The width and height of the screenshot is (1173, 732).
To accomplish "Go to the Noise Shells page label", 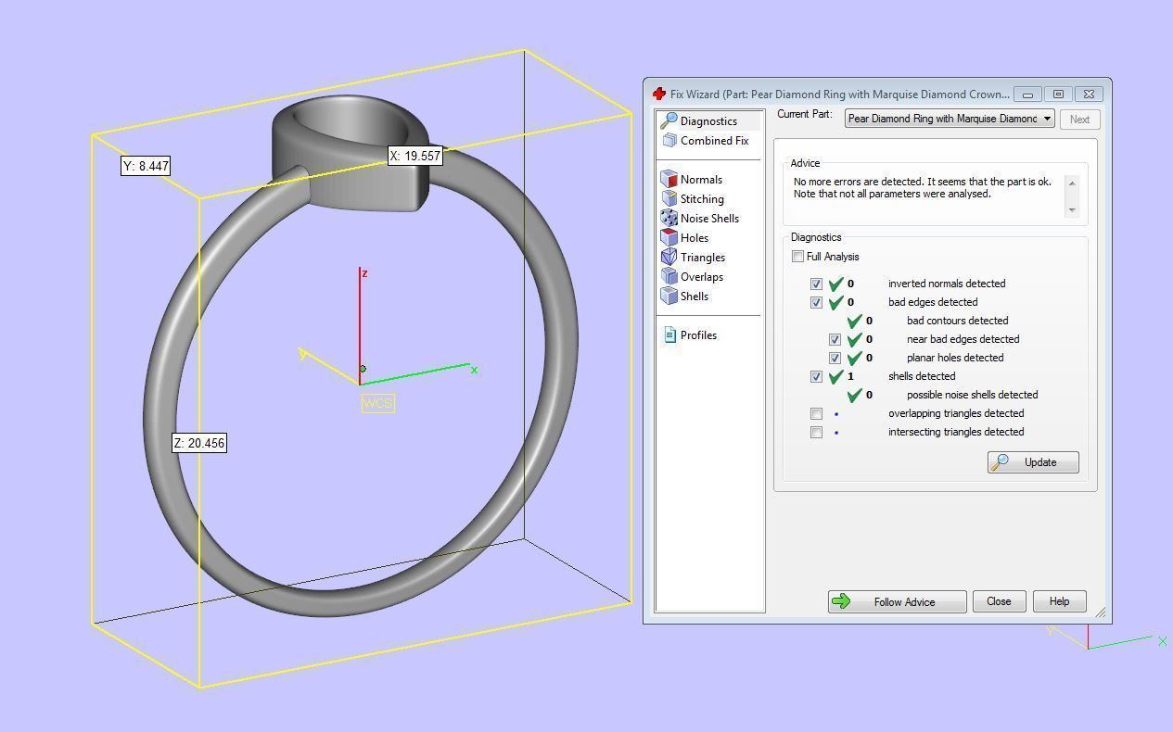I will point(709,219).
